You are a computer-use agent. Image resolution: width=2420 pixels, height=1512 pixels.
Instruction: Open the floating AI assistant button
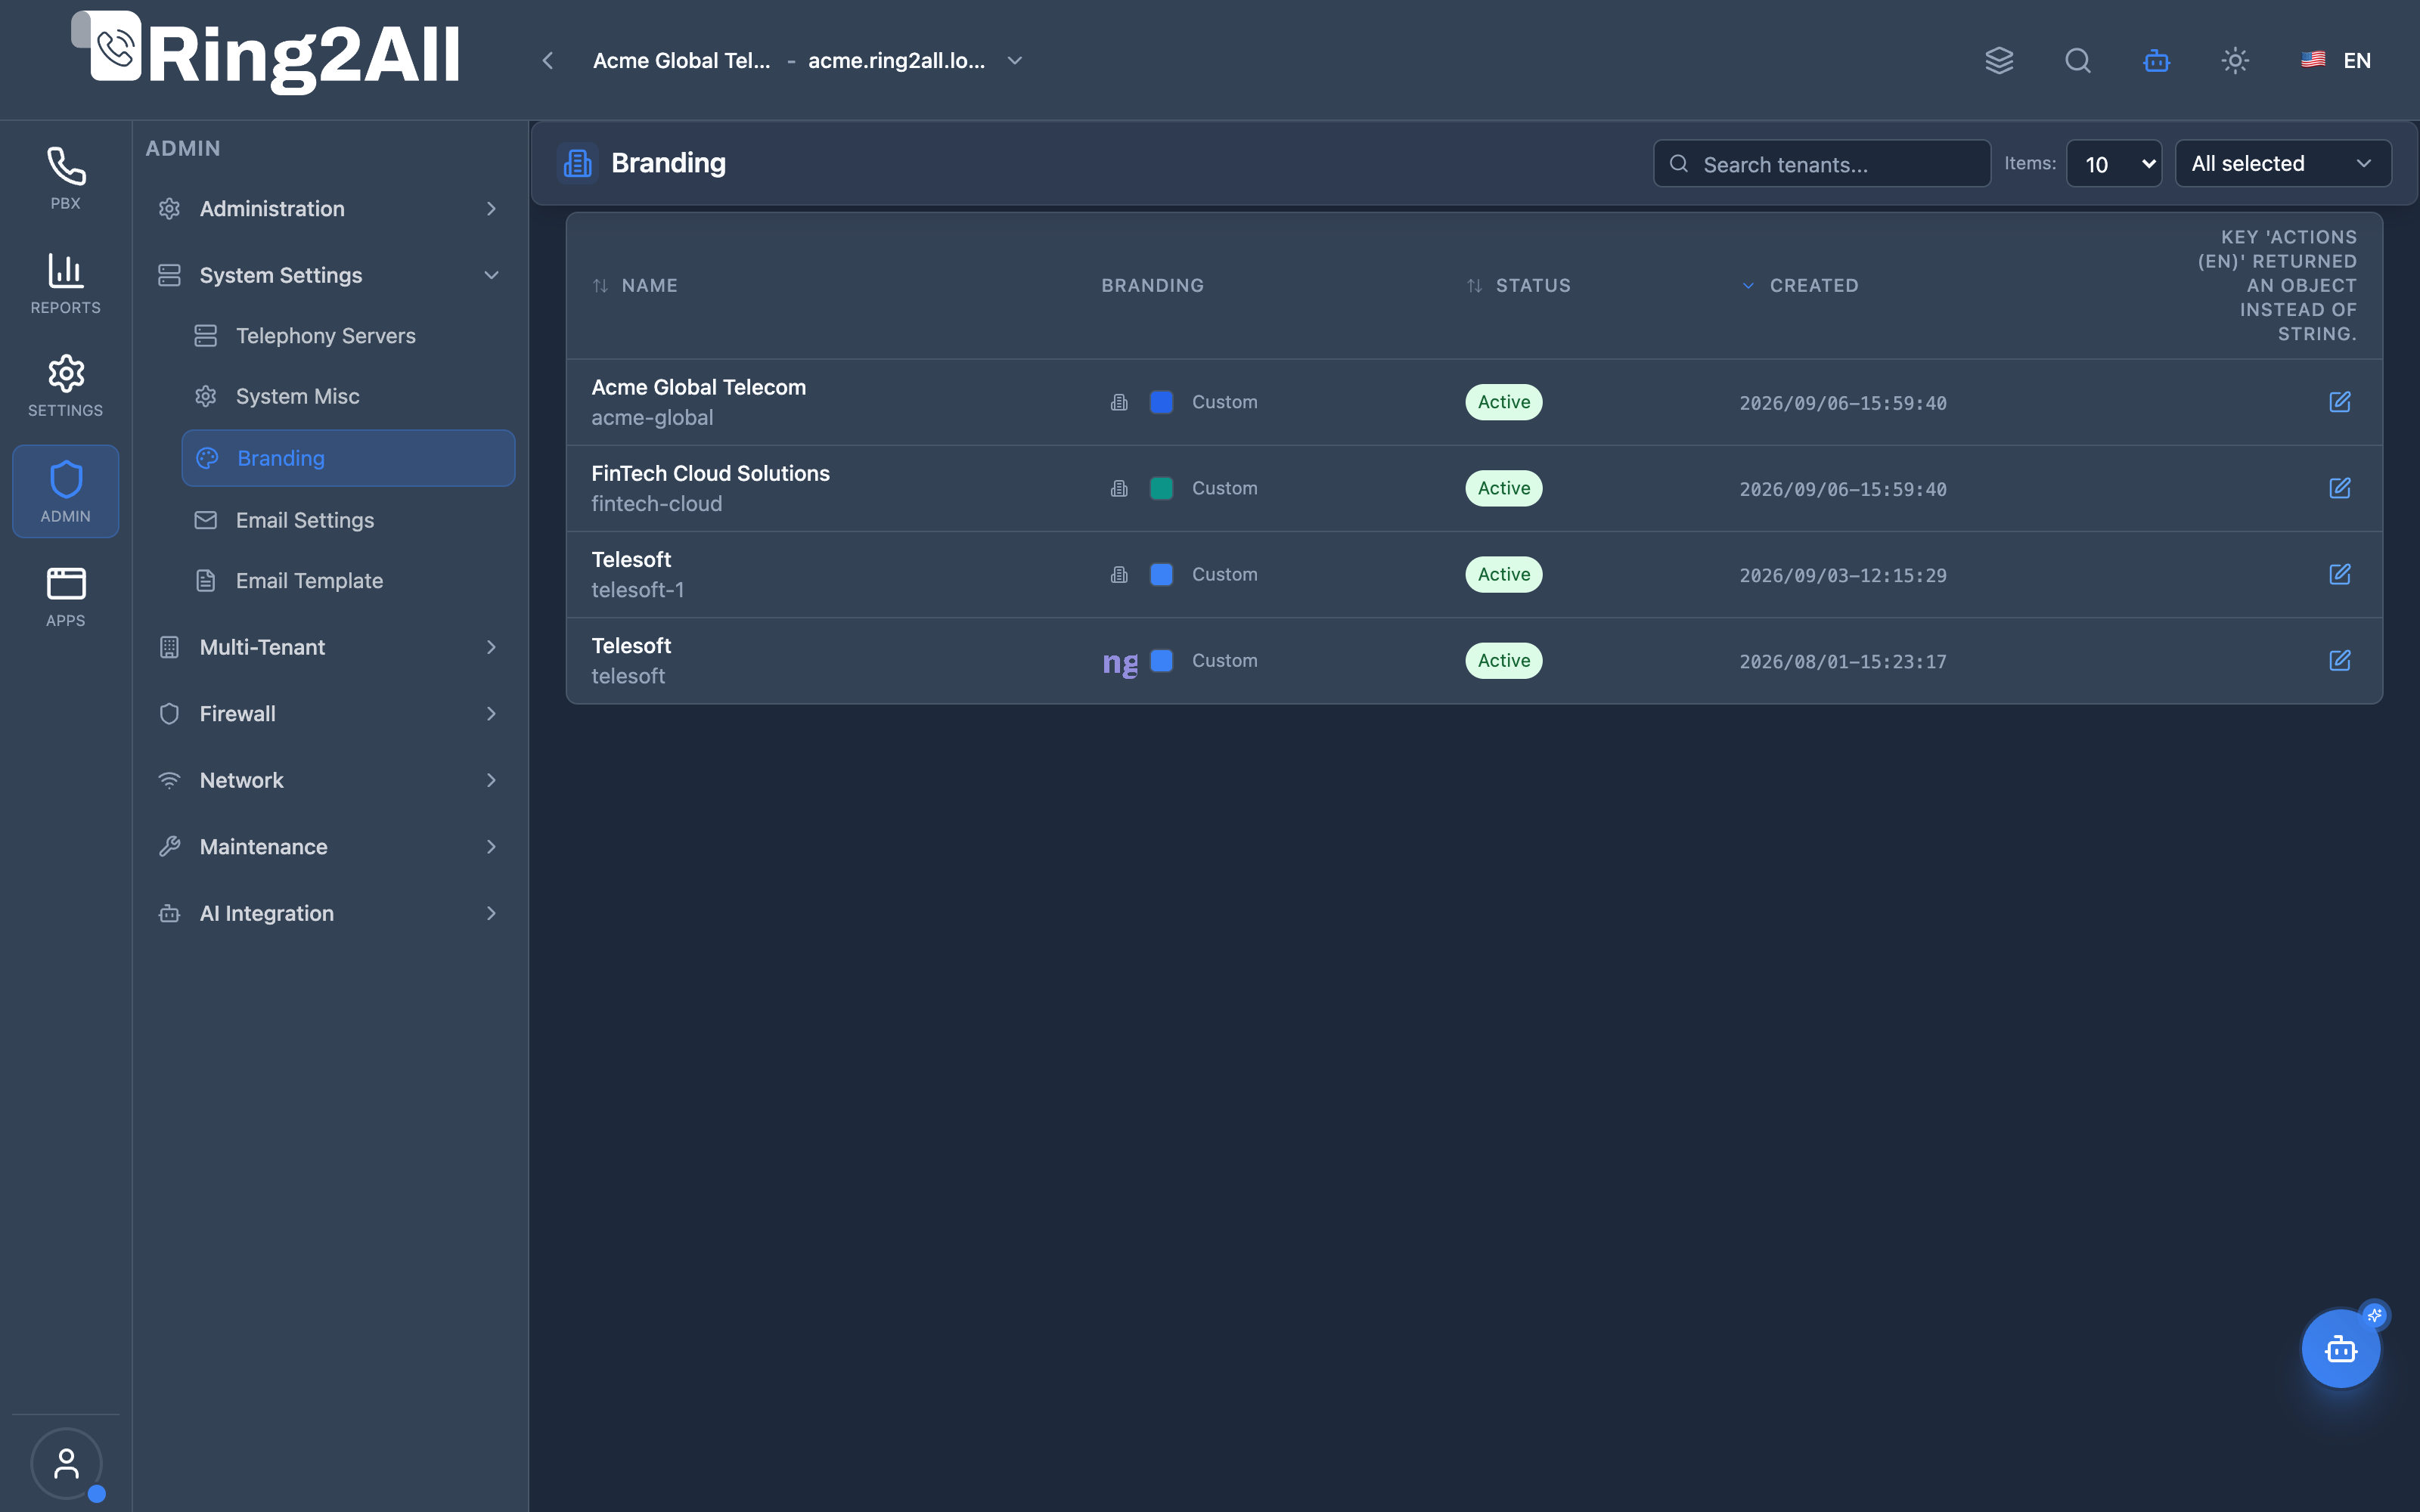pos(2341,1349)
